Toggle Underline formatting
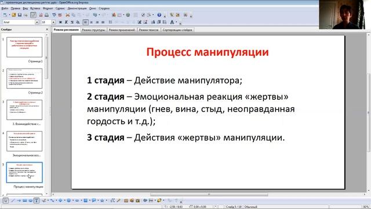 (x=72, y=22)
